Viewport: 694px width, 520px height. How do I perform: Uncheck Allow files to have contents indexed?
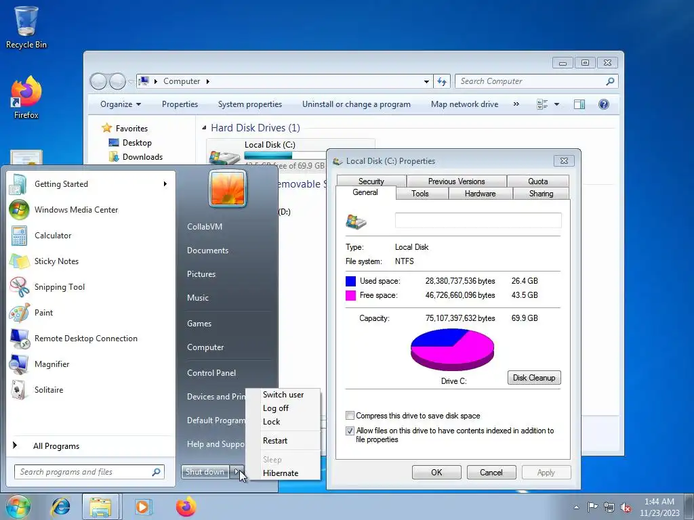(350, 431)
